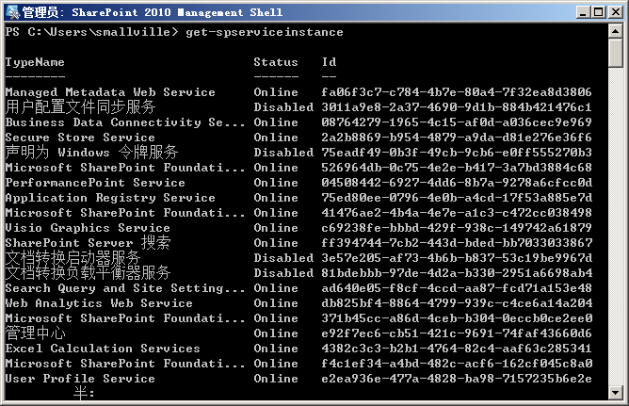Click Id ff394744-7cb2-443d-bded-bb7033033867
Screen dimensions: 629x406
click(457, 243)
